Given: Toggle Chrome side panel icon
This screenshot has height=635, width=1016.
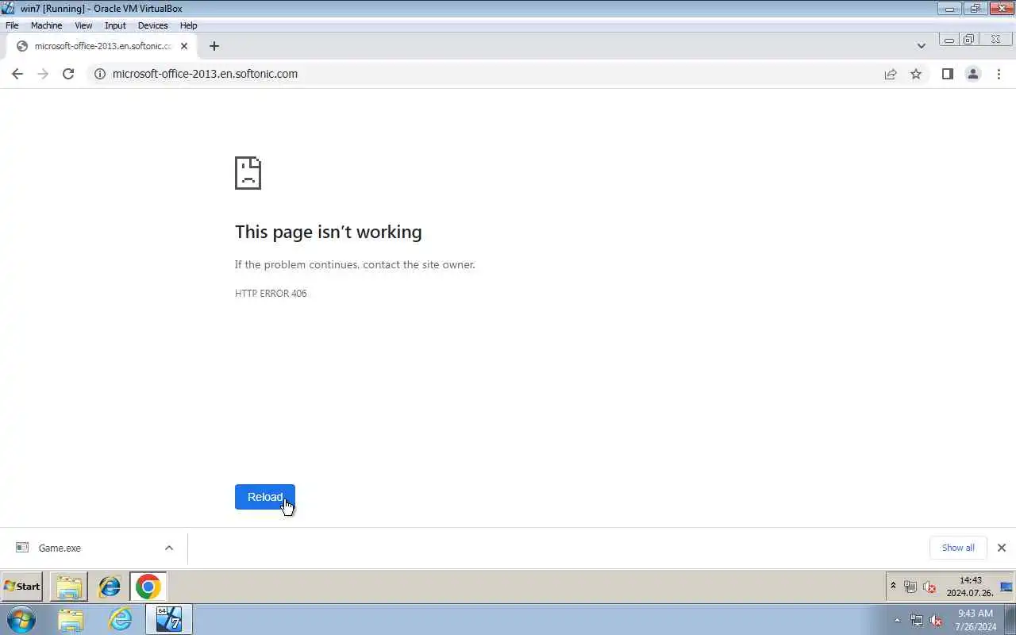Looking at the screenshot, I should click(947, 74).
